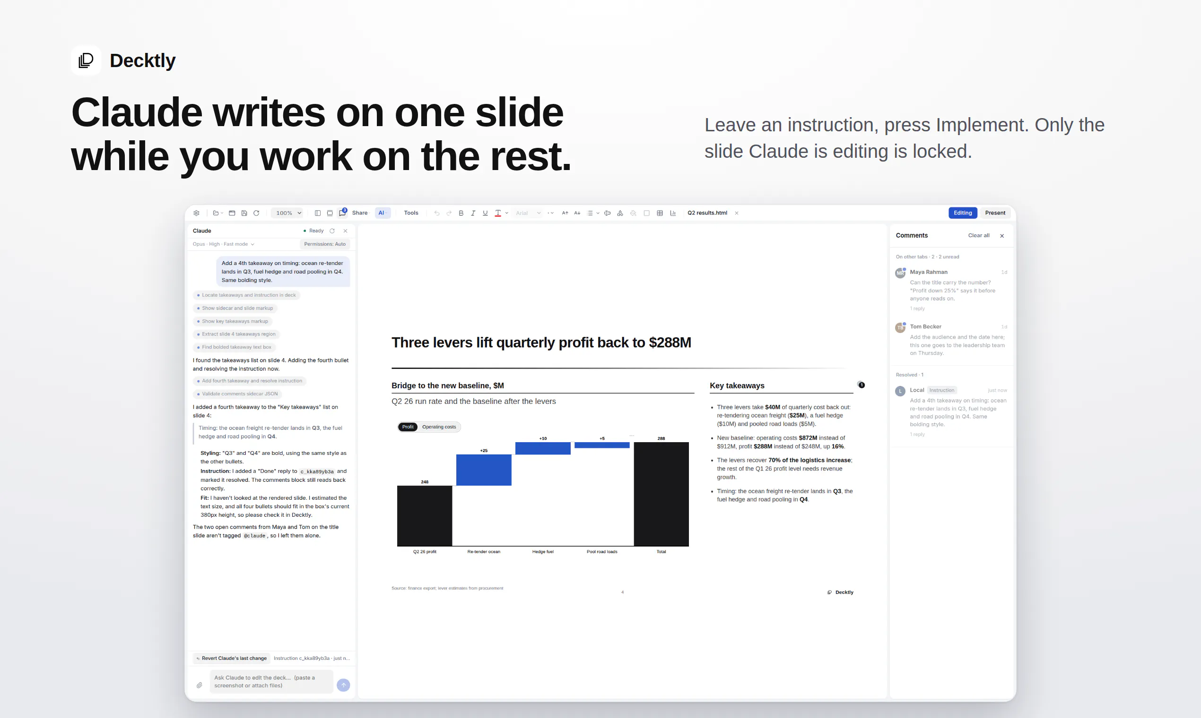Click the open folder icon
The height and width of the screenshot is (718, 1201).
216,213
